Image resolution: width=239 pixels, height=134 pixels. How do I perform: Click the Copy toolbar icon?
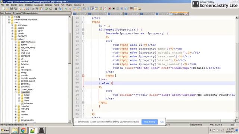(x=37, y=9)
